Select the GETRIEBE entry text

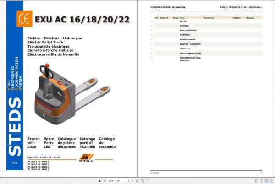(x=184, y=26)
